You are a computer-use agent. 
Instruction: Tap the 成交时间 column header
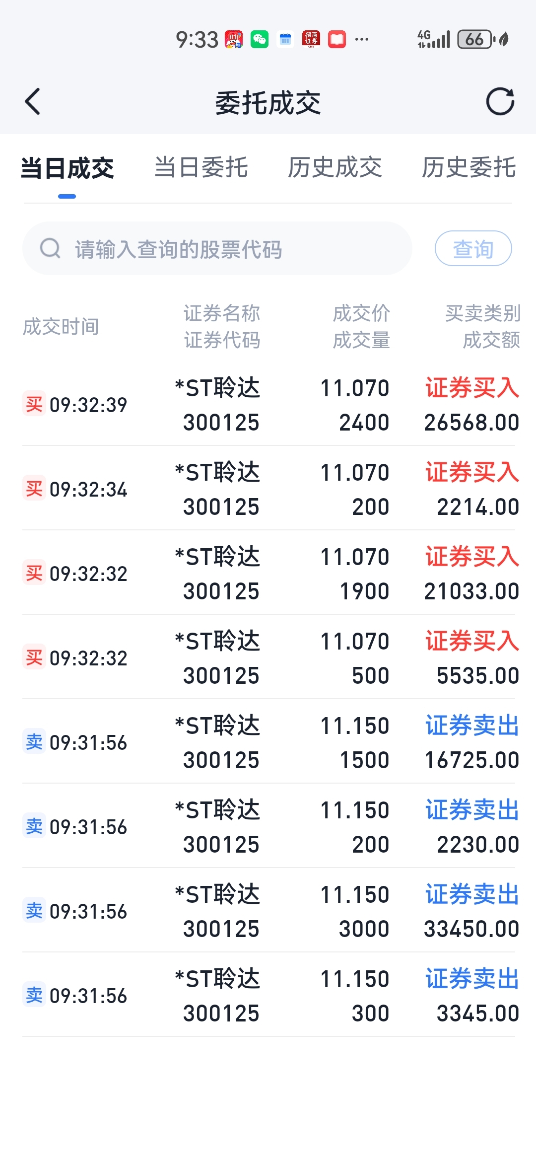(x=61, y=327)
